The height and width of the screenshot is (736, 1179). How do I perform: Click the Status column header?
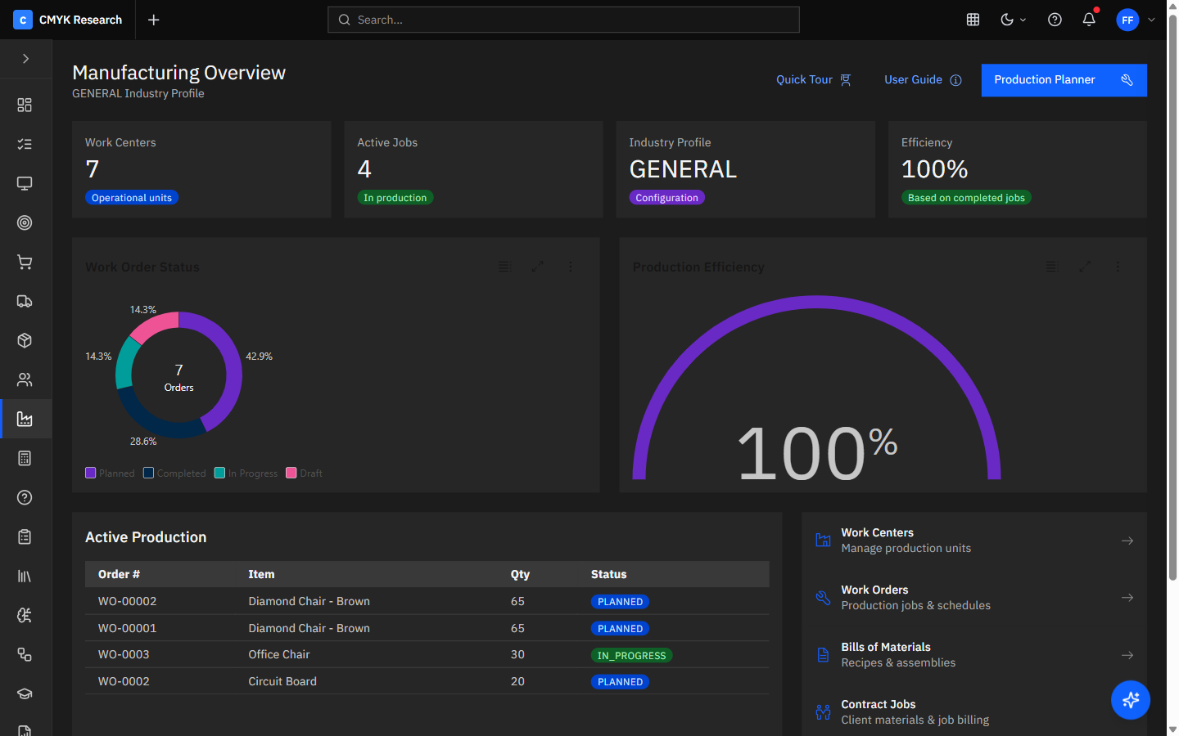coord(608,574)
